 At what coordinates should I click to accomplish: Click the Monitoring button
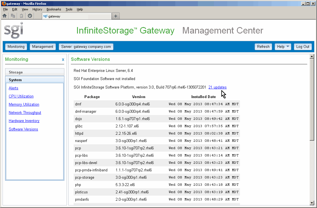coord(16,47)
